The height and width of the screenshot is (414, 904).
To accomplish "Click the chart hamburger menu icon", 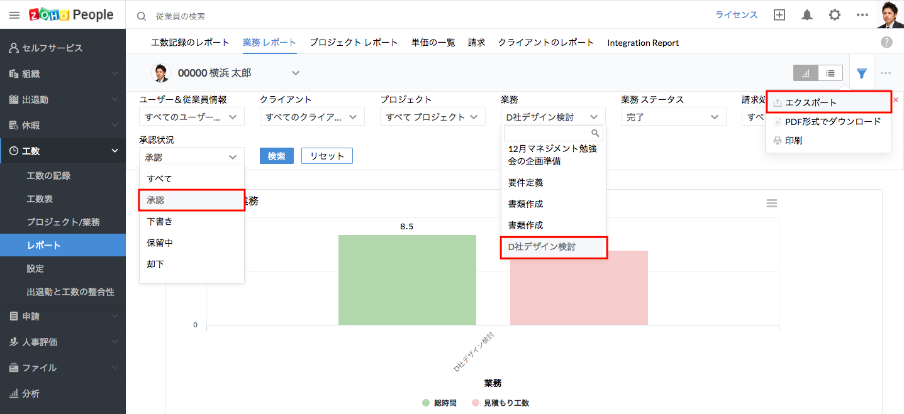I will tap(772, 204).
